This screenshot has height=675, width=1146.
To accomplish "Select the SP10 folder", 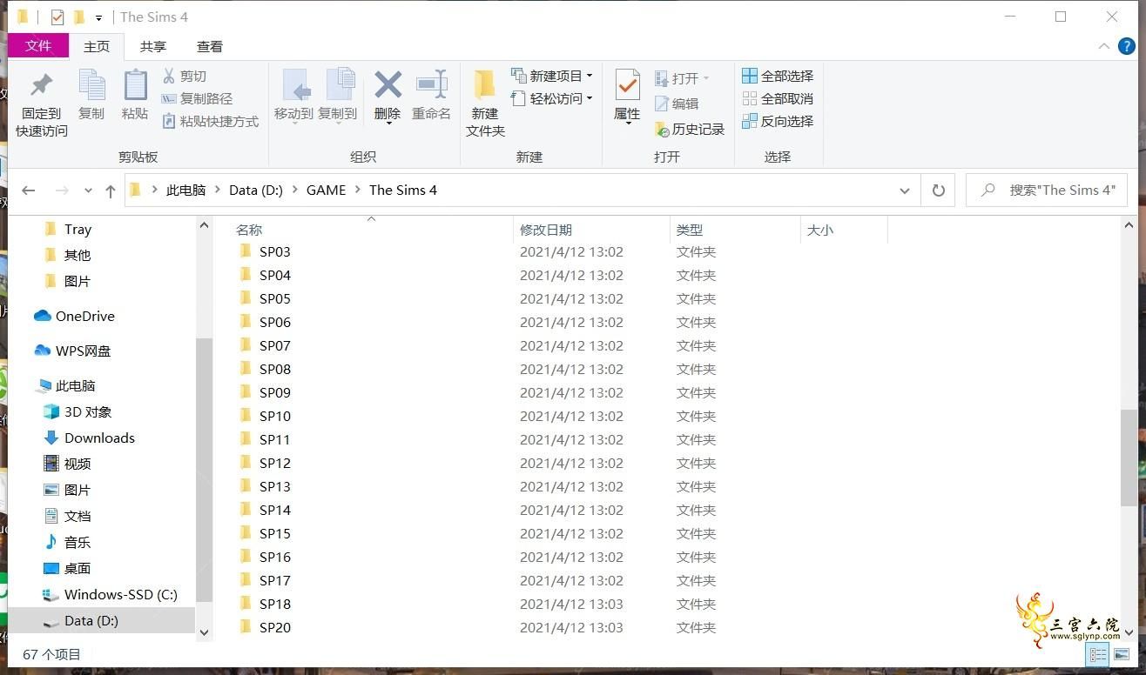I will 265,416.
